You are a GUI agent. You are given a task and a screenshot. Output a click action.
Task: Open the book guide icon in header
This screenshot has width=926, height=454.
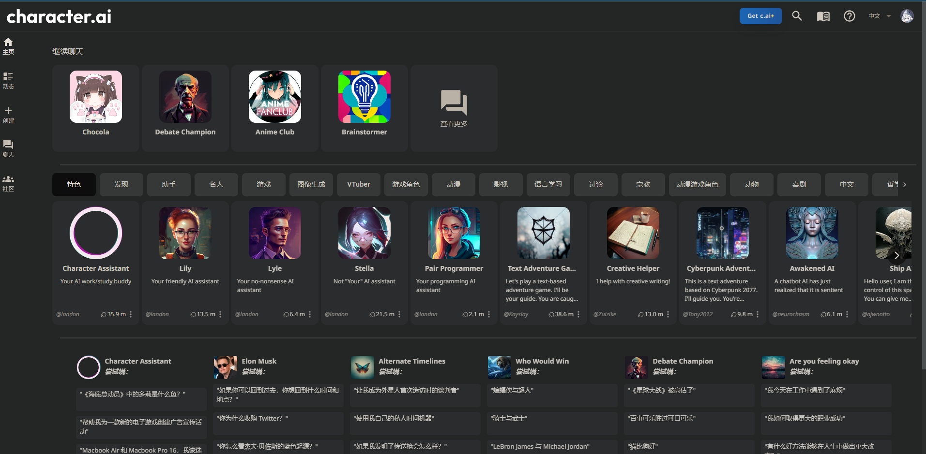[823, 16]
